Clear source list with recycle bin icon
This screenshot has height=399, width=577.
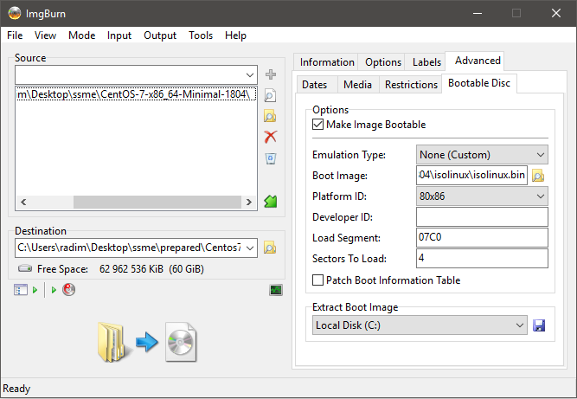tap(271, 158)
